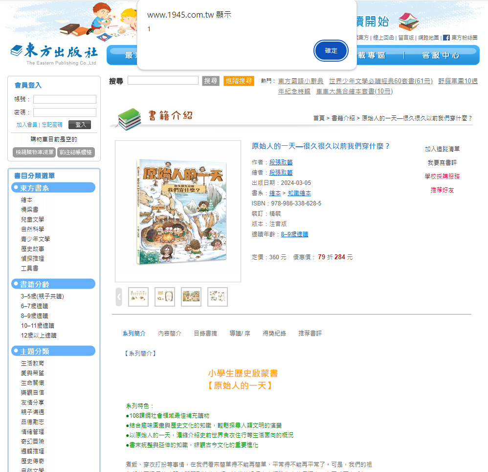Focus the 密碼 password input field
488x472 pixels.
point(65,112)
